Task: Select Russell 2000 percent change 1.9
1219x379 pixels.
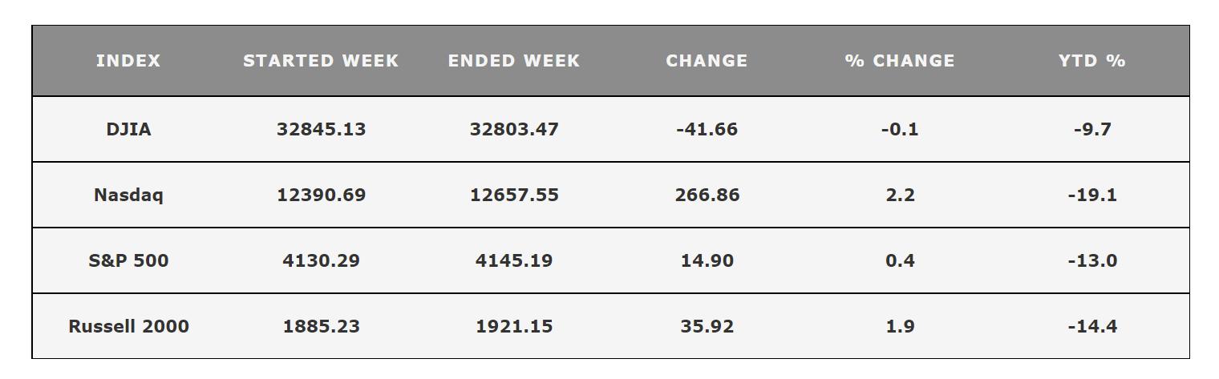Action: tap(900, 326)
